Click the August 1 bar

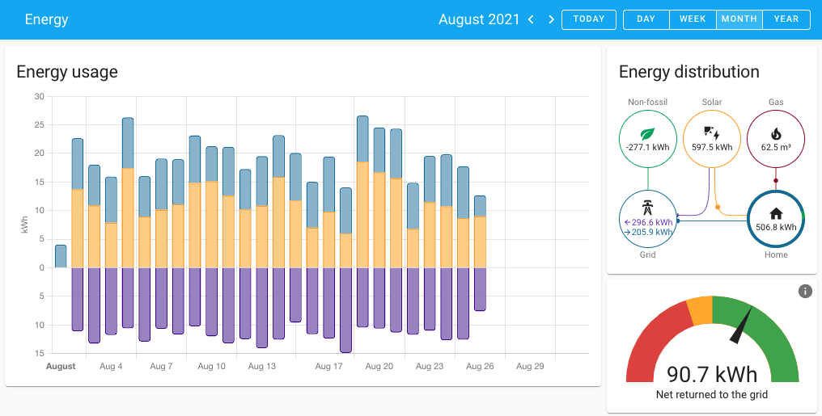click(x=61, y=256)
